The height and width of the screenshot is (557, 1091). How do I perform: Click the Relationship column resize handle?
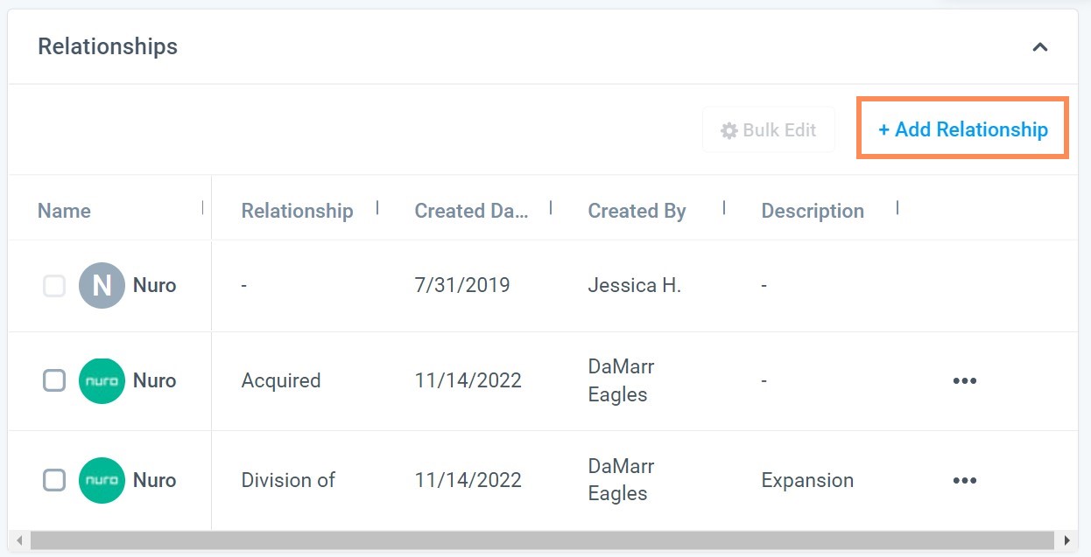pos(377,208)
